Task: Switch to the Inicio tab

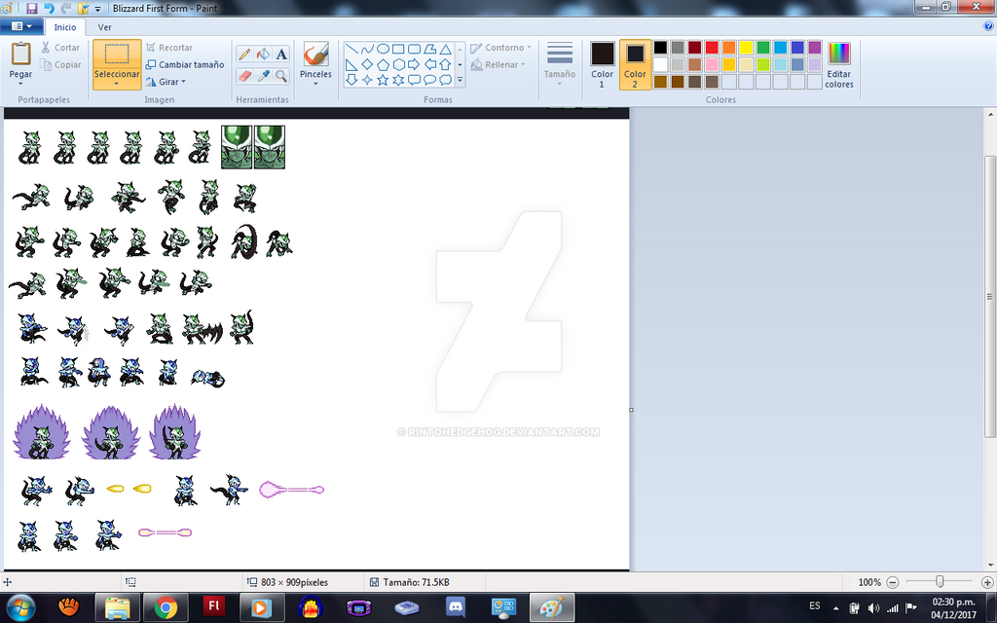Action: pyautogui.click(x=65, y=27)
